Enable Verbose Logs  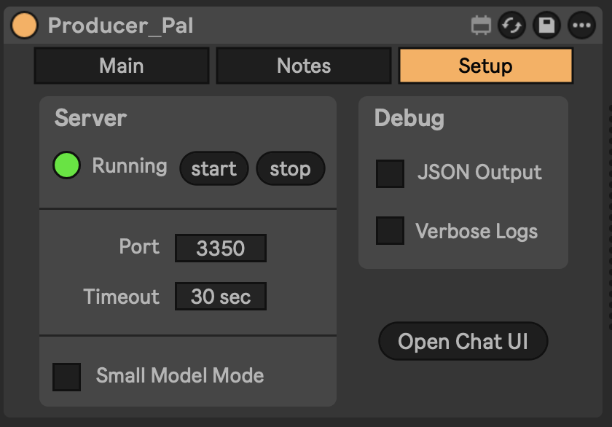tap(390, 231)
